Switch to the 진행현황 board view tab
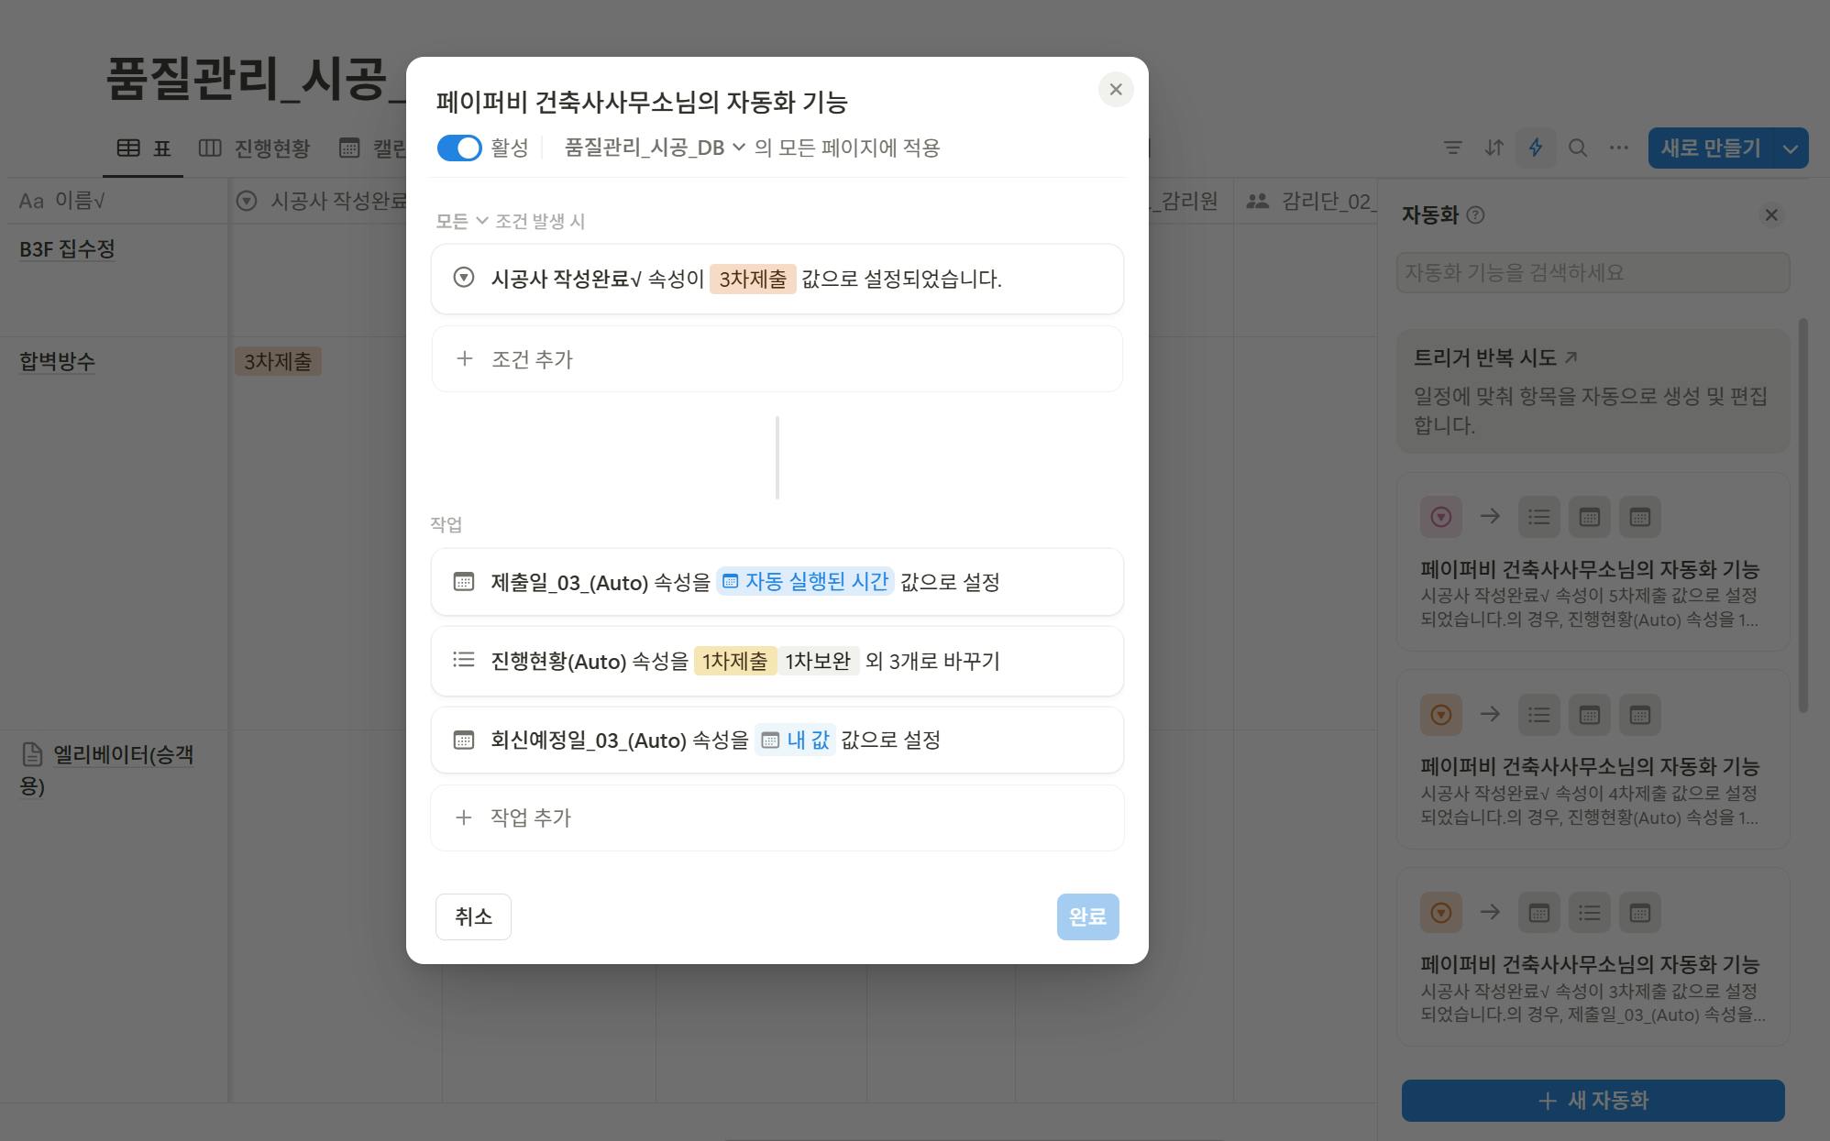The image size is (1830, 1141). click(255, 148)
